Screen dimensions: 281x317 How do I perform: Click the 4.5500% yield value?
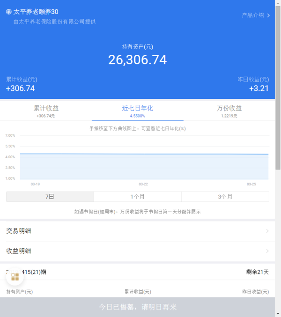(138, 116)
